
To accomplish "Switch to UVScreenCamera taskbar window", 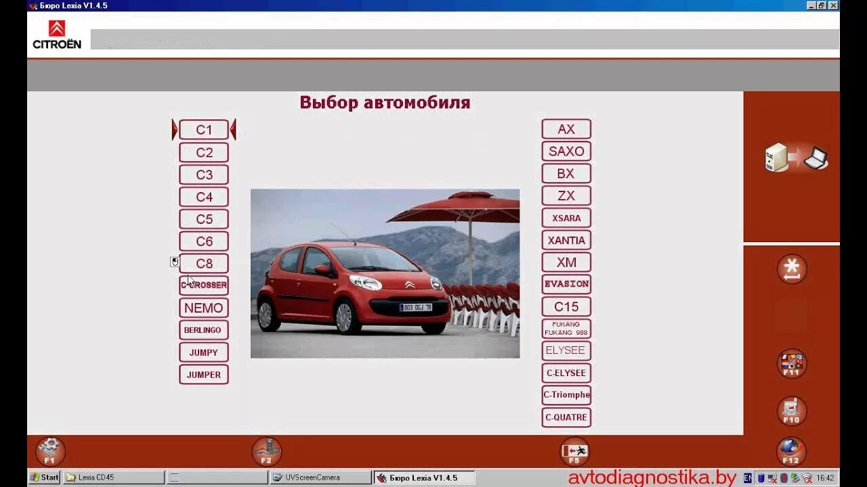I will (320, 478).
